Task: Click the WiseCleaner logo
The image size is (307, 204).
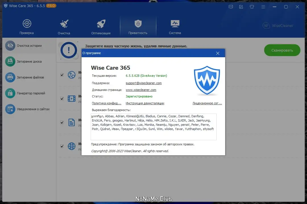Action: [x=278, y=25]
